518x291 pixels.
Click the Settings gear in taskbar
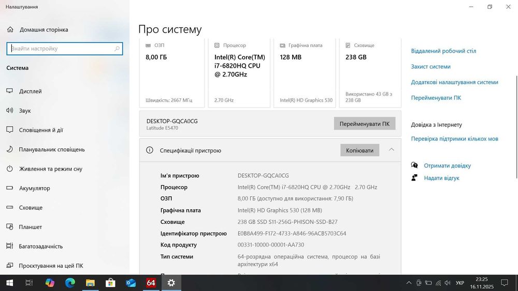click(x=171, y=283)
